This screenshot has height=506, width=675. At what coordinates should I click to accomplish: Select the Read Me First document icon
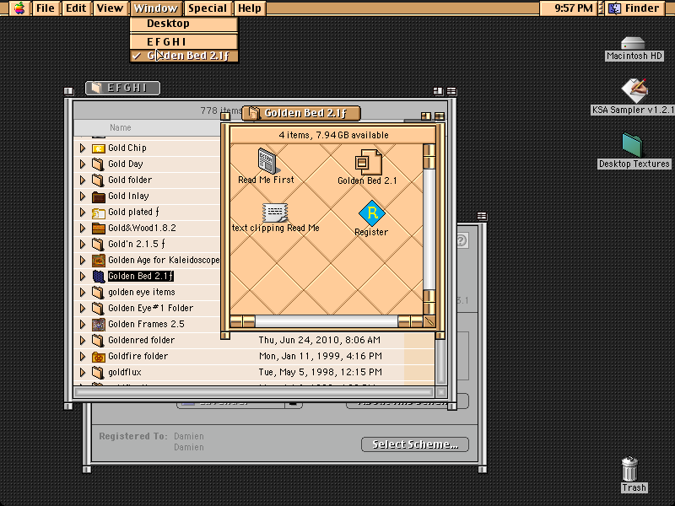point(267,160)
